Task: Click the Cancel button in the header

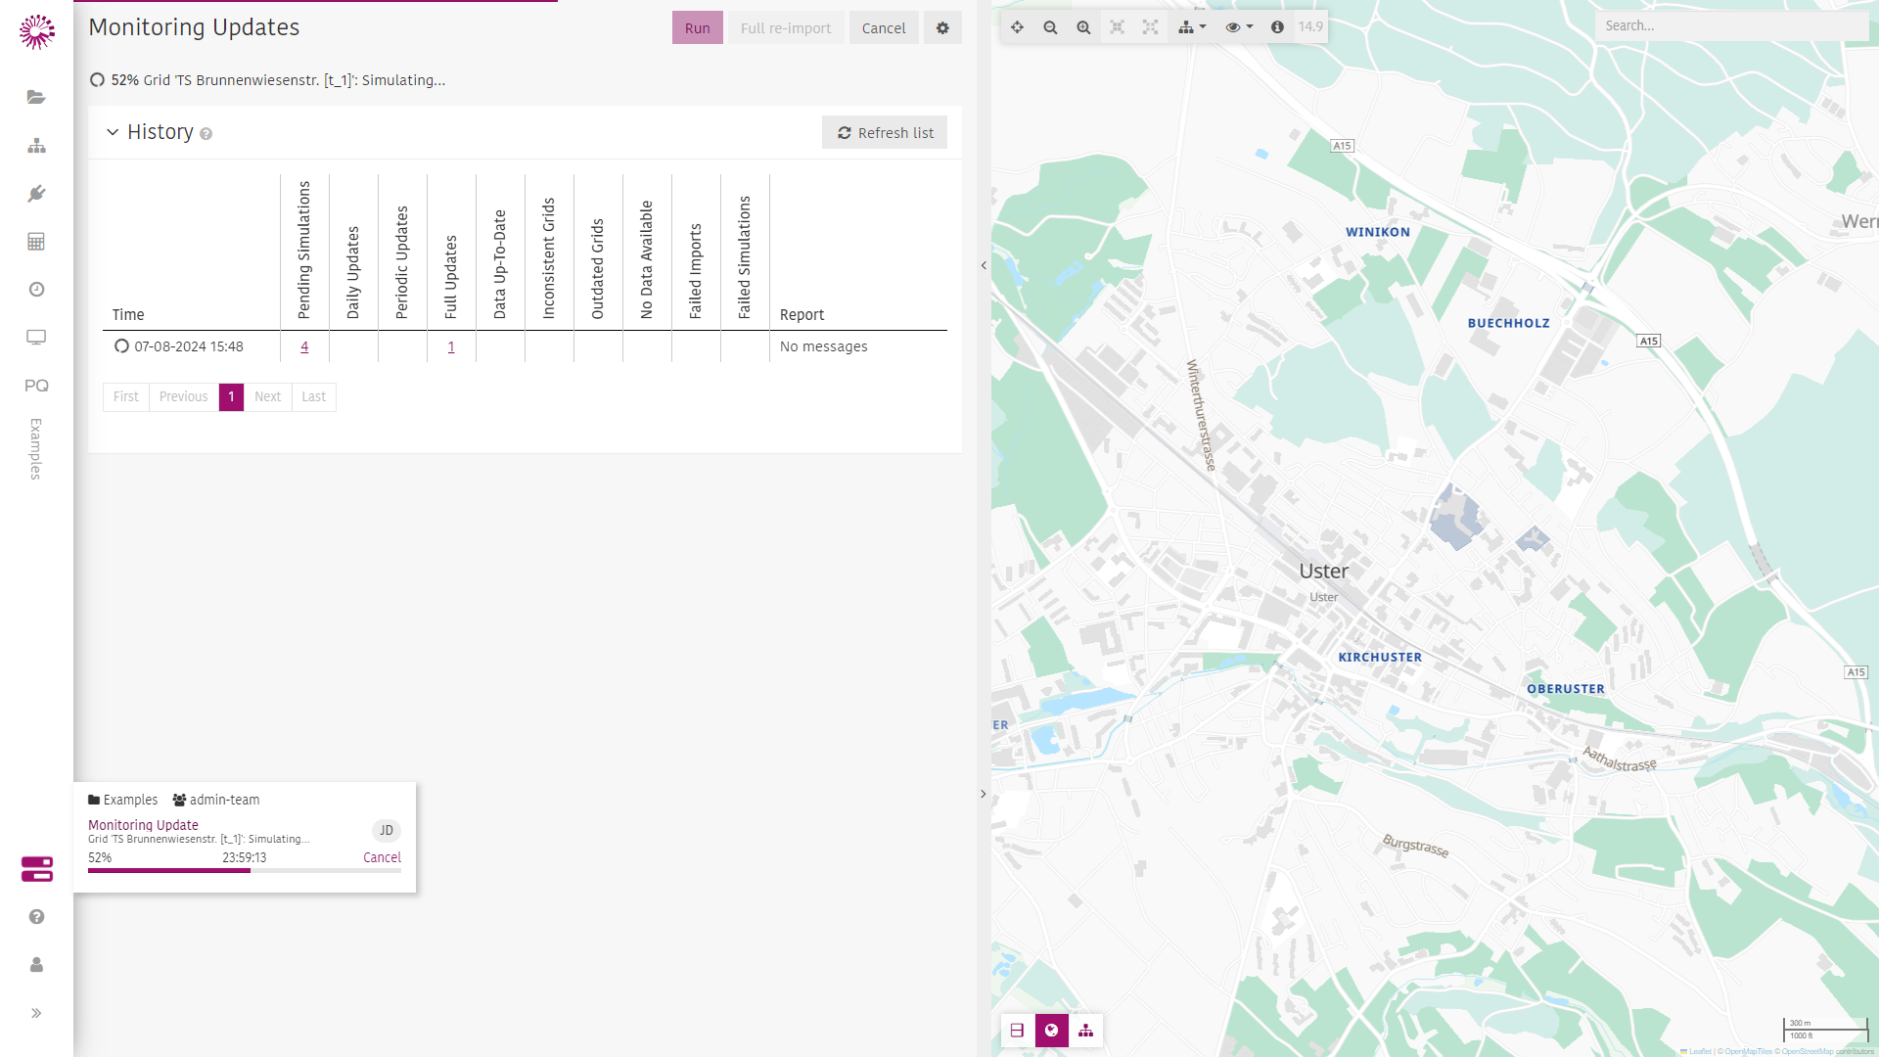Action: [x=884, y=28]
